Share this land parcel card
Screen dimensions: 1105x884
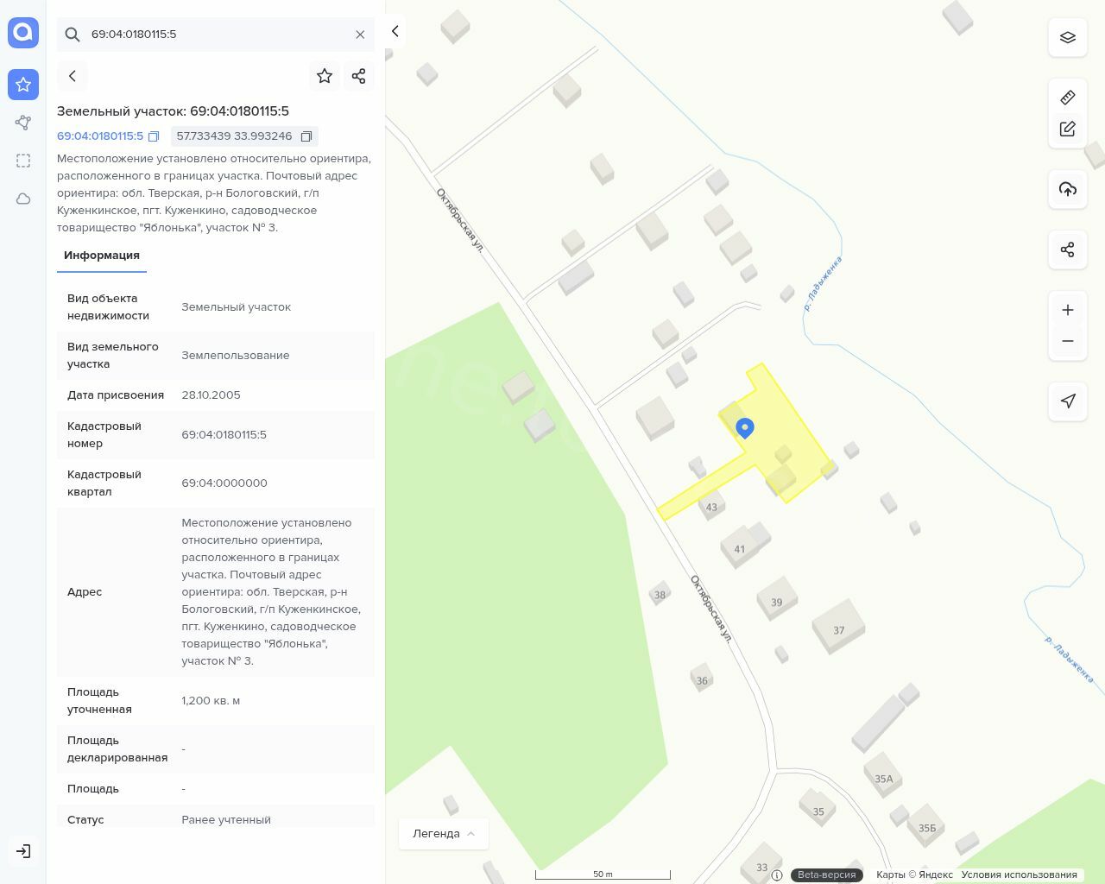click(x=359, y=76)
